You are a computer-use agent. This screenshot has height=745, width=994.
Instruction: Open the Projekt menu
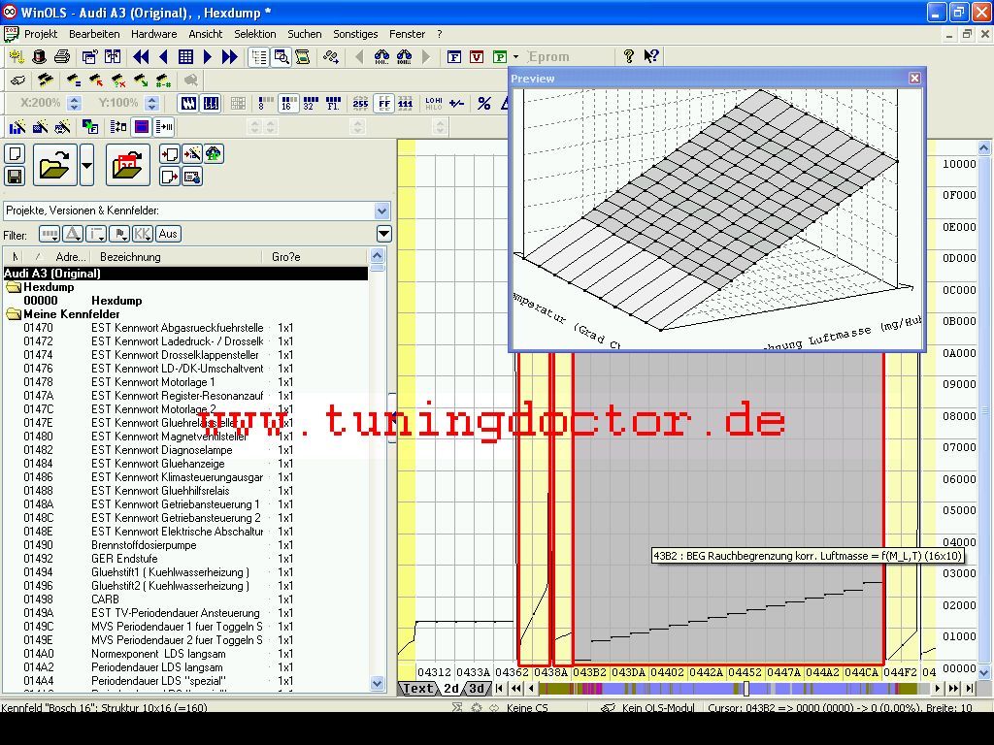tap(41, 34)
